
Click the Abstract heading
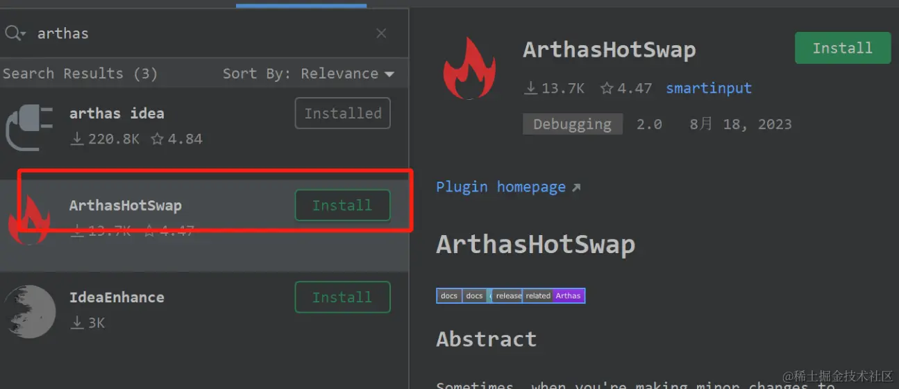pos(486,339)
